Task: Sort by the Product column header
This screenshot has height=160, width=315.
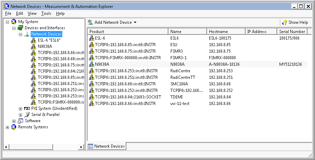Action: click(128, 32)
